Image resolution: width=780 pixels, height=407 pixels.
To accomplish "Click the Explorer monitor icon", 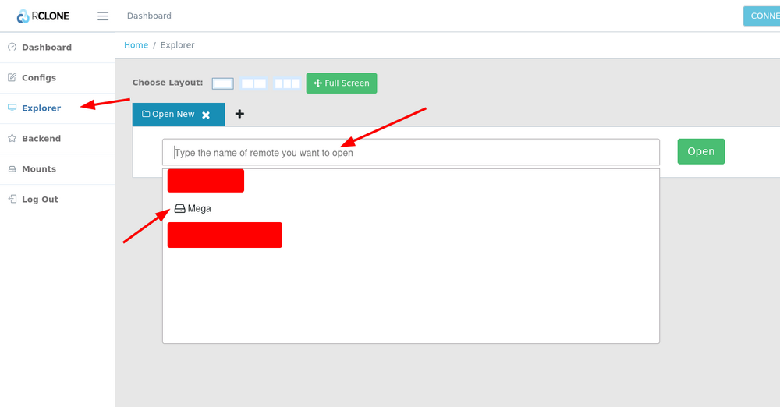I will 12,108.
